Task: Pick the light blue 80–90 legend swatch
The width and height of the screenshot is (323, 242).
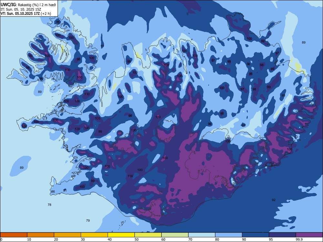Action: point(229,235)
